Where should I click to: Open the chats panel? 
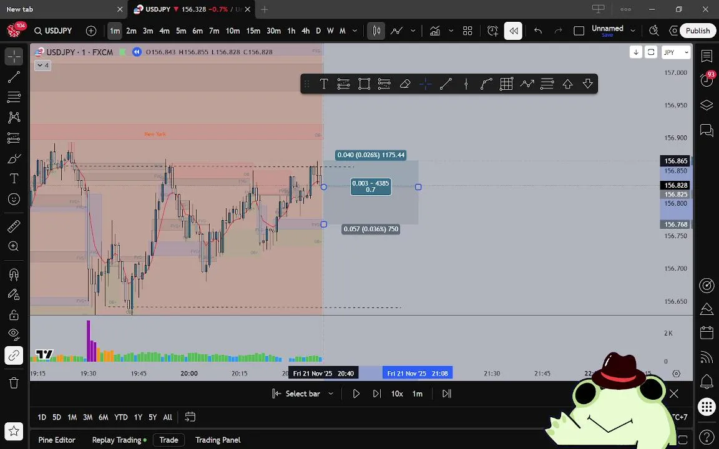[707, 130]
